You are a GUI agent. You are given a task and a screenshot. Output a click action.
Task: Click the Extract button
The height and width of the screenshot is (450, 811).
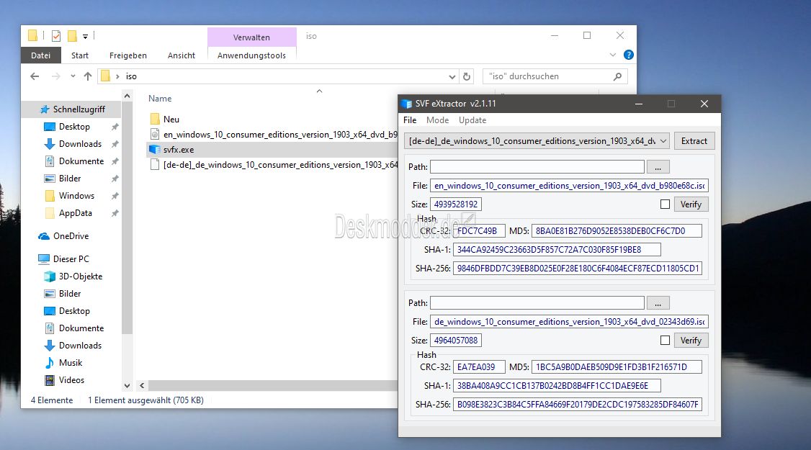click(x=694, y=141)
